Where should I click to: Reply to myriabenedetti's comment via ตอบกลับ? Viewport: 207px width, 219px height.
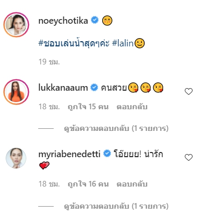[x=132, y=184]
